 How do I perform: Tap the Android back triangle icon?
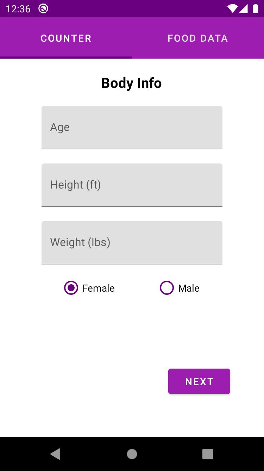point(56,454)
